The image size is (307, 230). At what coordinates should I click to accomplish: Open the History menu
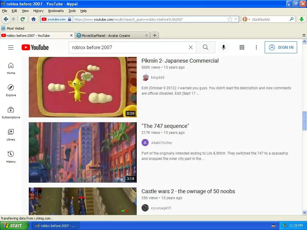38,11
